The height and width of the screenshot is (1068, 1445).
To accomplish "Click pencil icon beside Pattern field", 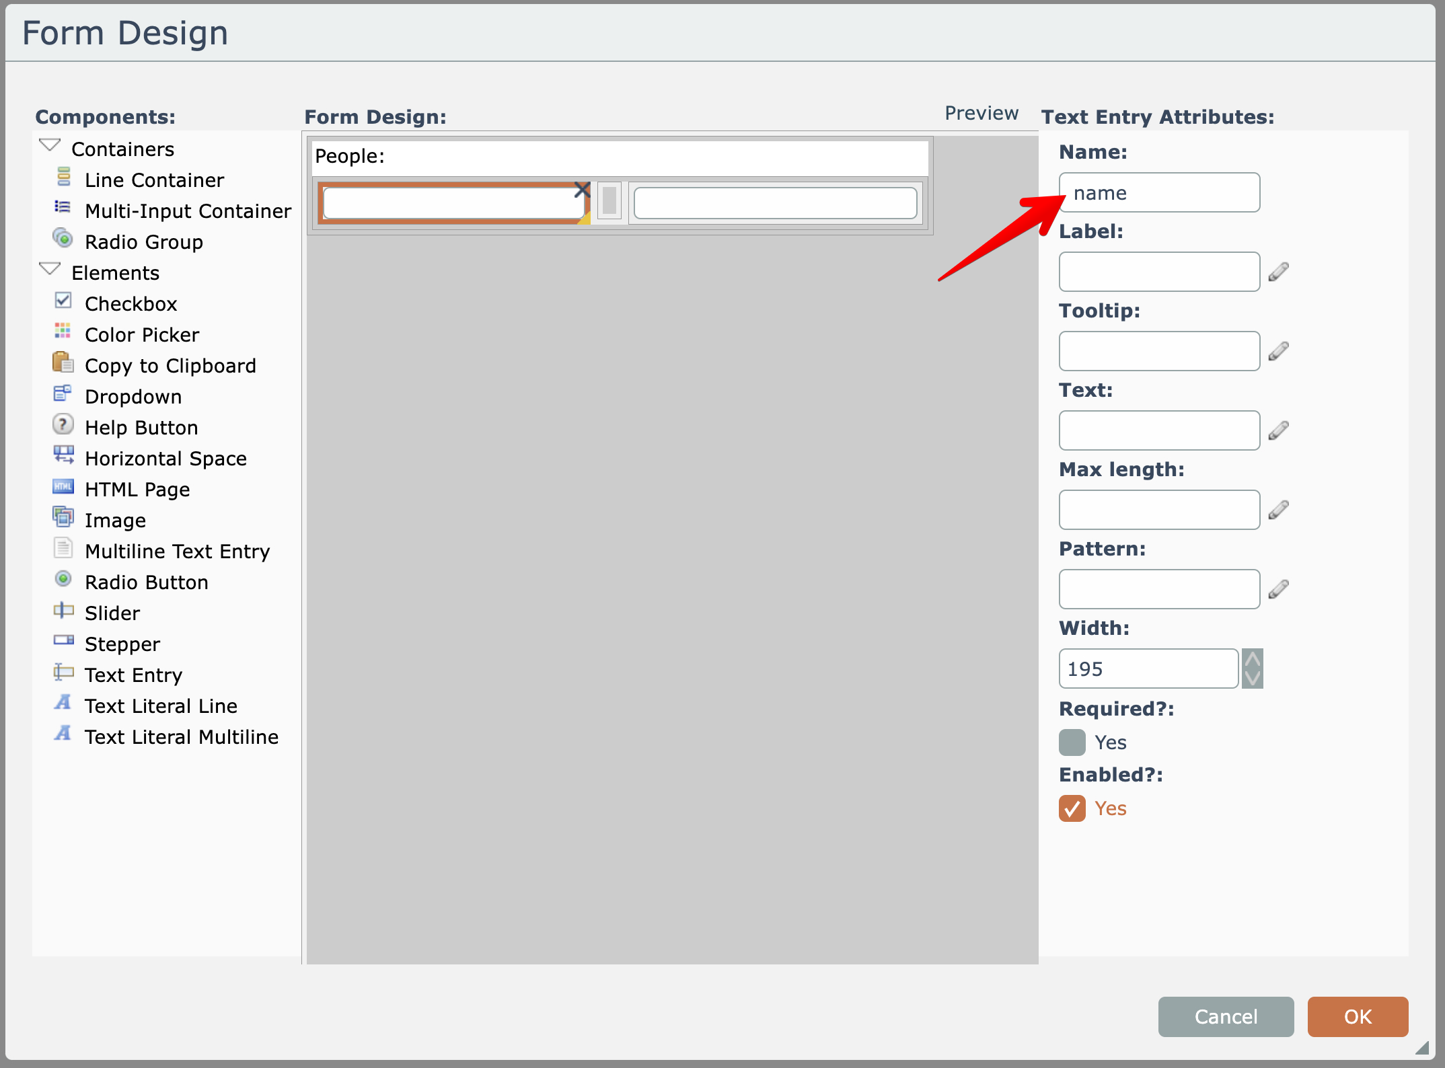I will pyautogui.click(x=1278, y=589).
